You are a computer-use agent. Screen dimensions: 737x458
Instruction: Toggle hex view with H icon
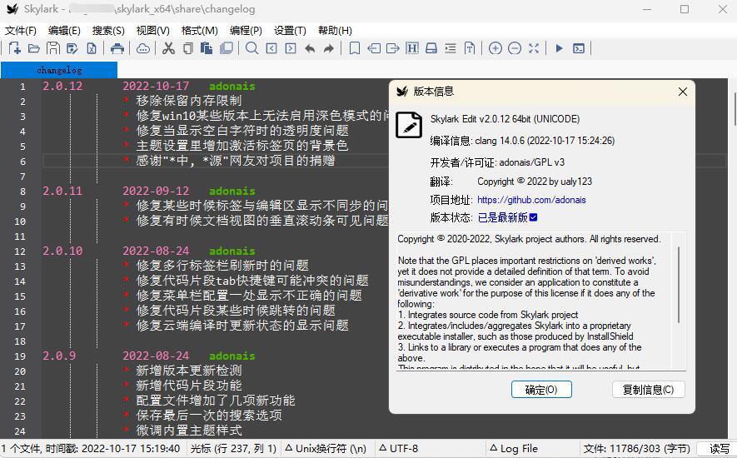[x=412, y=48]
